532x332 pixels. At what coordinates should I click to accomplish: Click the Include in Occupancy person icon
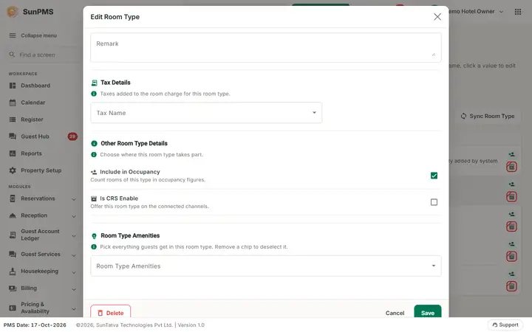[x=94, y=172]
